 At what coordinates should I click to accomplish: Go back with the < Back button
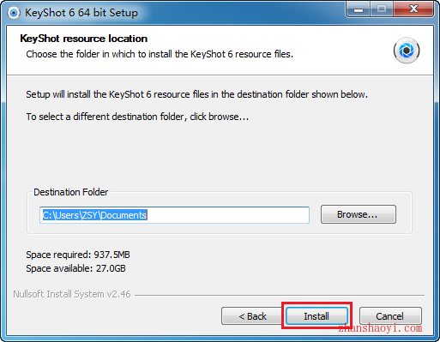(x=252, y=316)
